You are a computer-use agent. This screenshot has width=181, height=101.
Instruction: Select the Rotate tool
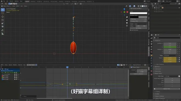tap(2, 20)
